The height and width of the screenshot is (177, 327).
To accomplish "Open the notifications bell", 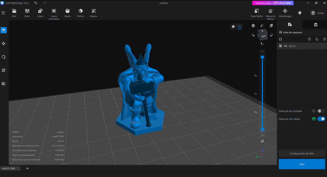I will tap(300, 13).
